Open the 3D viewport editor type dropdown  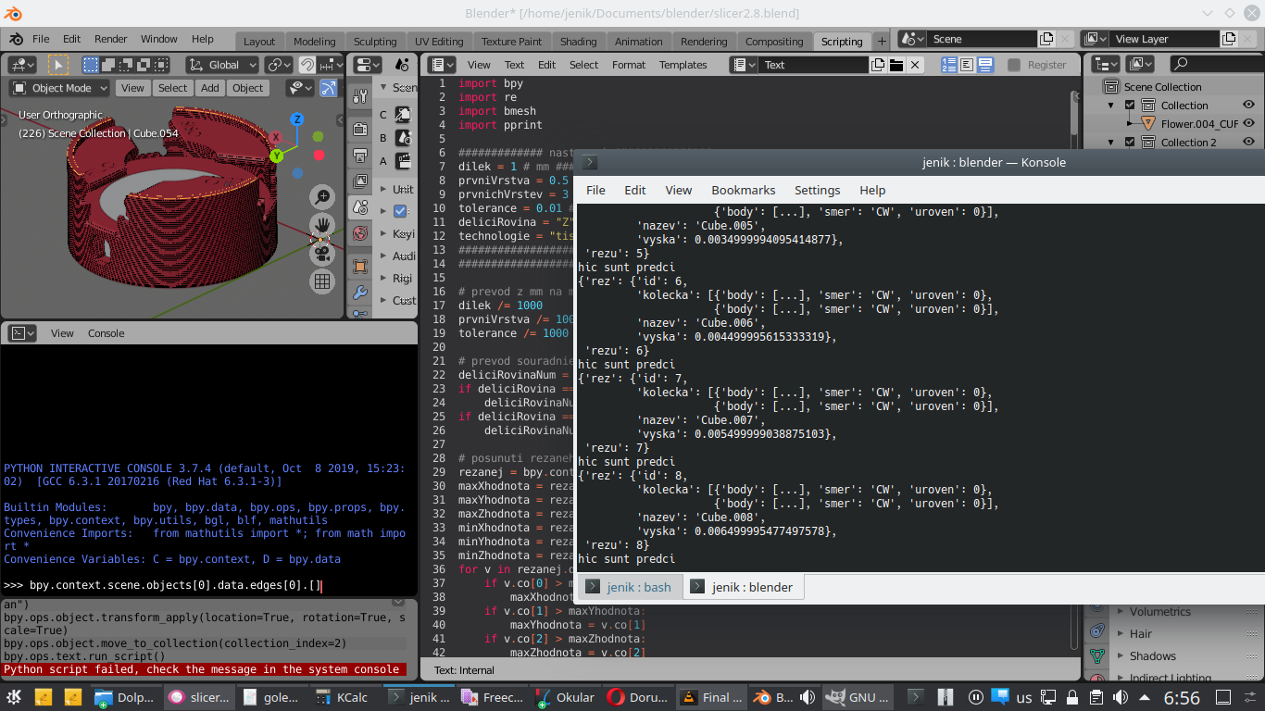click(22, 65)
